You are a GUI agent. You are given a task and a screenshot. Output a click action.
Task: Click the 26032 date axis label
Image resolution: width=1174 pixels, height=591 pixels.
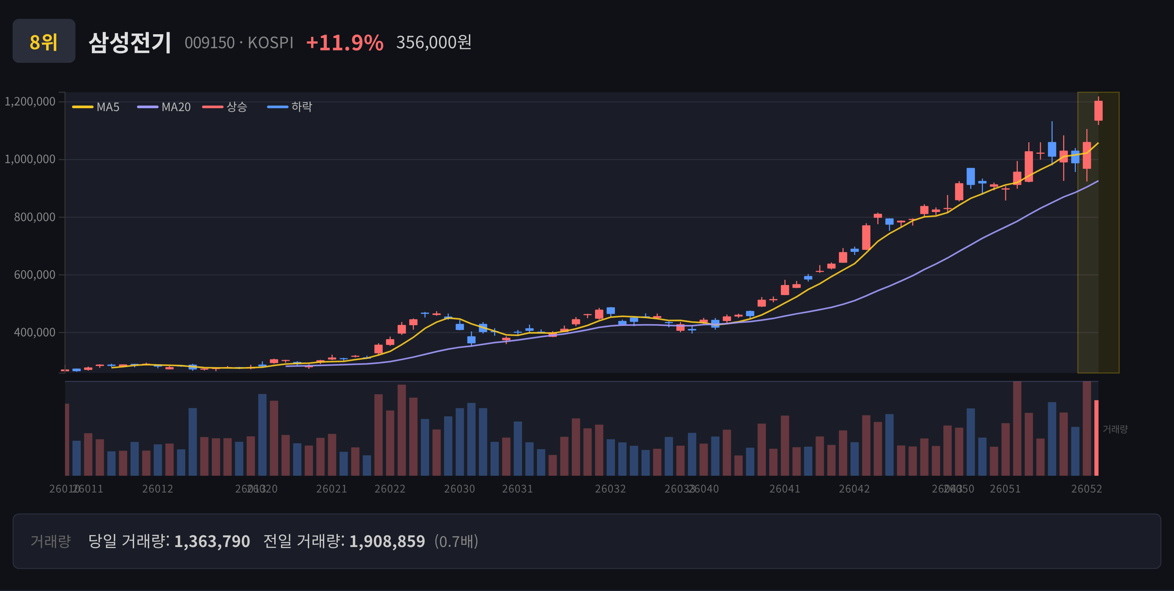point(611,489)
